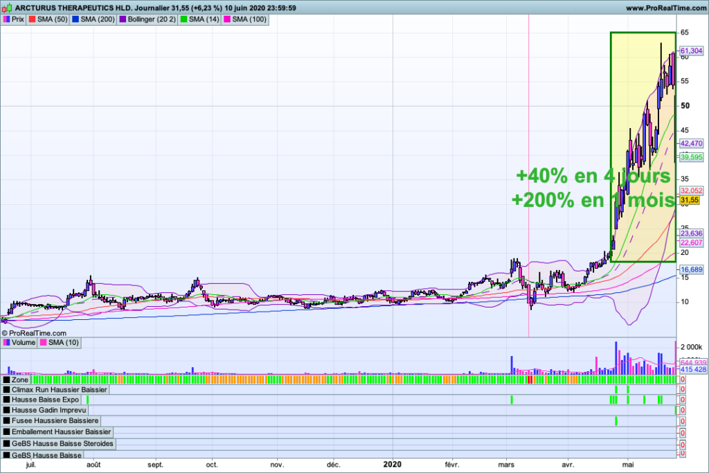Open the Bollinger (20 2) indicator settings

pyautogui.click(x=147, y=19)
